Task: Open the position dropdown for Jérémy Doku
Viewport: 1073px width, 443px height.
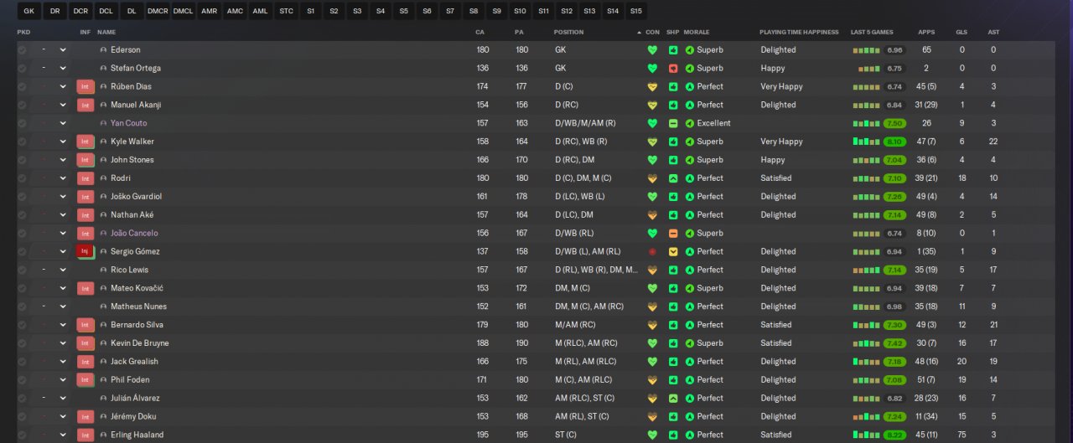Action: coord(62,416)
